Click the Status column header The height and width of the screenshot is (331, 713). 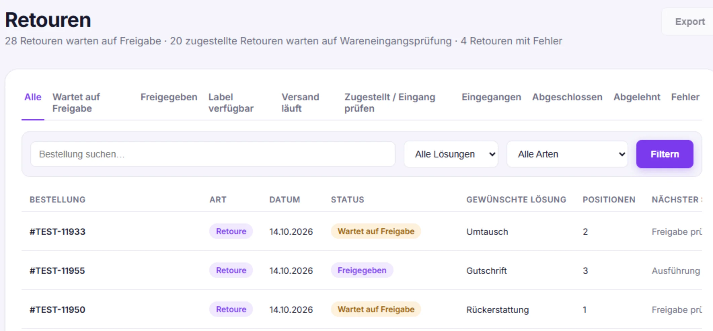(x=347, y=200)
